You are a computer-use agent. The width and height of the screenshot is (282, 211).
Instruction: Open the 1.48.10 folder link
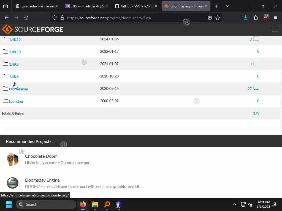click(x=15, y=52)
